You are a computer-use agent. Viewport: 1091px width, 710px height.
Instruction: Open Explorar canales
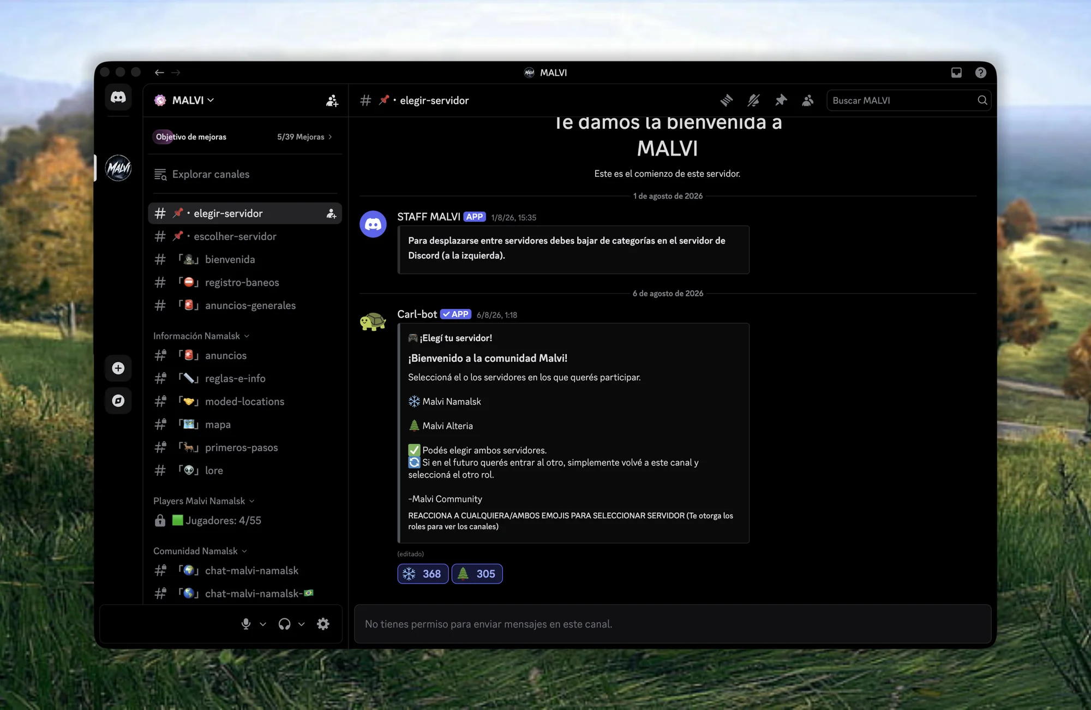(x=245, y=175)
